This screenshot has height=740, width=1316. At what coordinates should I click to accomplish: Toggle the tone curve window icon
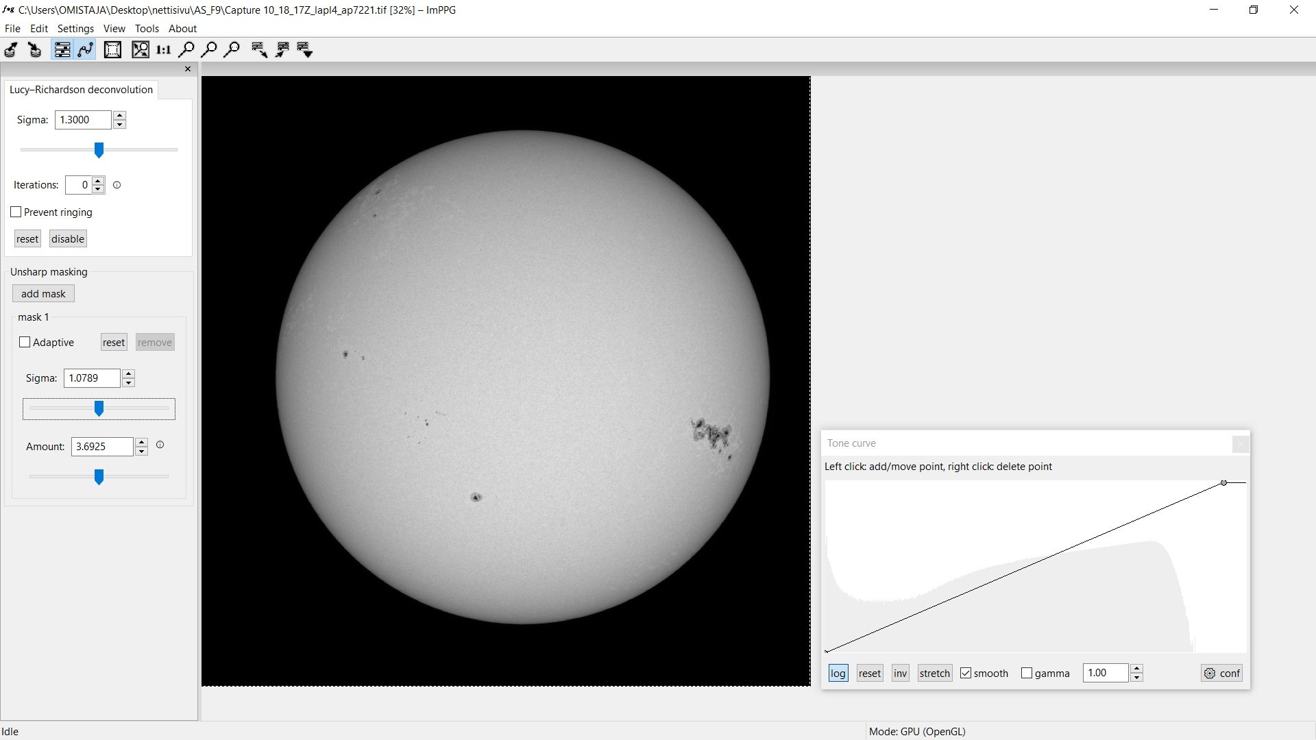point(86,49)
